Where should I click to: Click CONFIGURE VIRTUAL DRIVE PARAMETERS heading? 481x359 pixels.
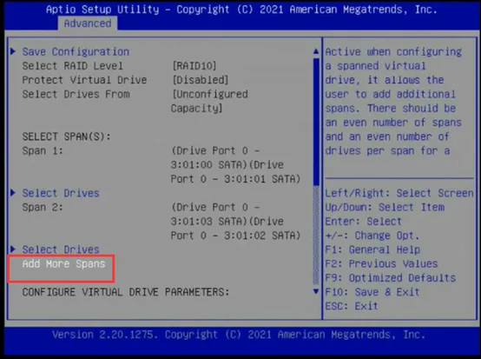tap(126, 292)
